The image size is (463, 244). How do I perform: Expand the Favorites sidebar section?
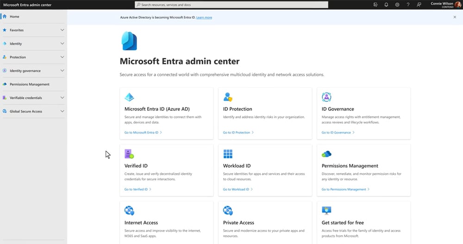tap(62, 30)
